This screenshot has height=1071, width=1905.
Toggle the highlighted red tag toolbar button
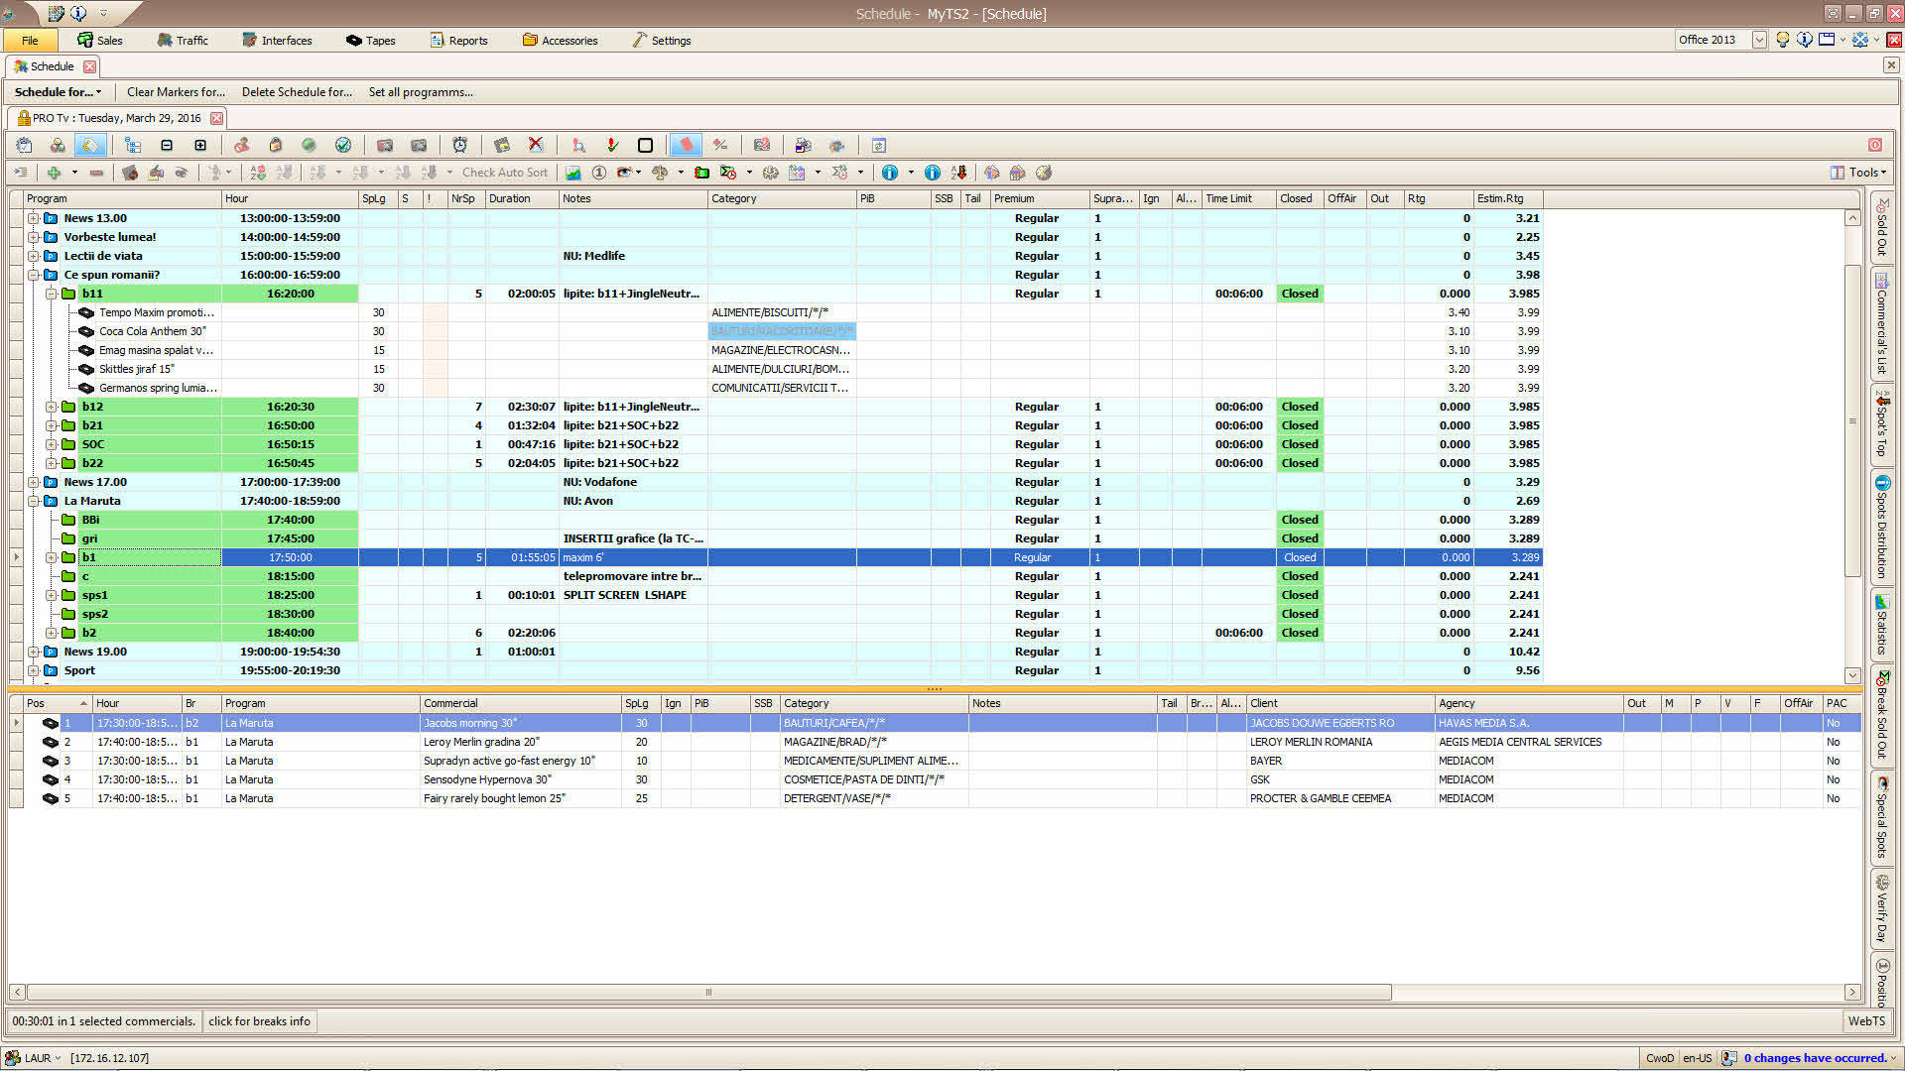tap(686, 145)
